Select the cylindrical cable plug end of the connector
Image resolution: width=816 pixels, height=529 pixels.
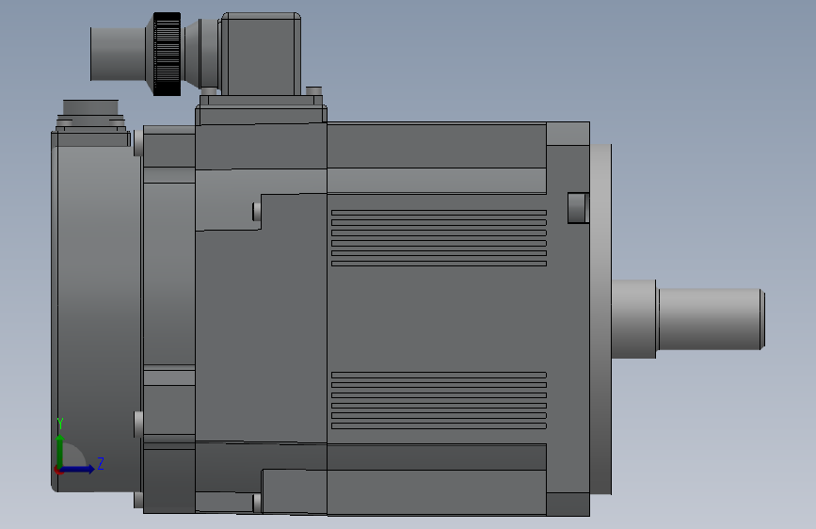pos(118,55)
